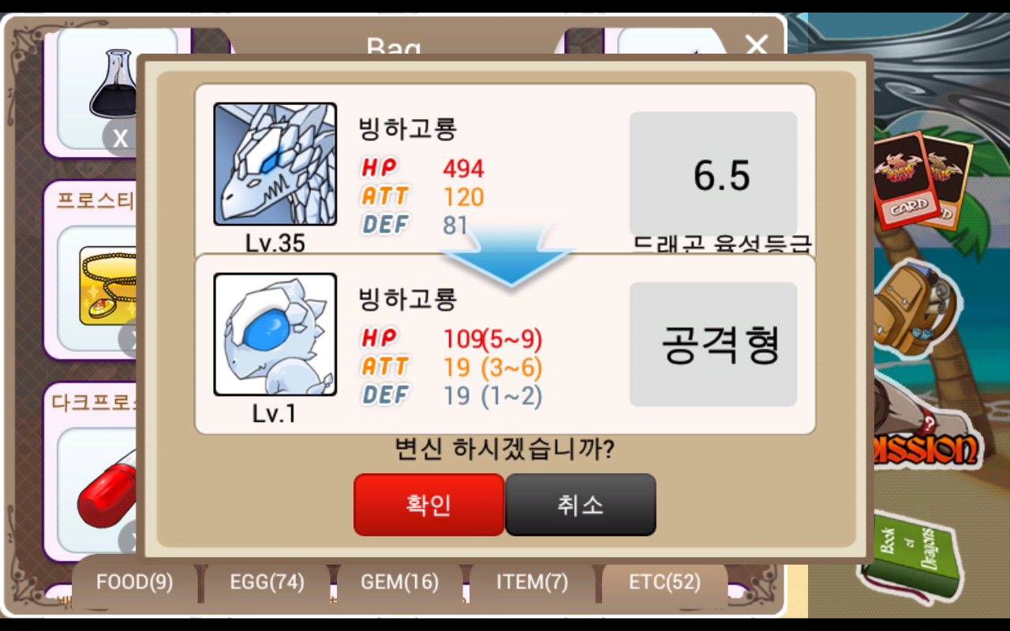Tap the Lv.35 ice dragon portrait
Image resolution: width=1010 pixels, height=631 pixels.
point(275,164)
